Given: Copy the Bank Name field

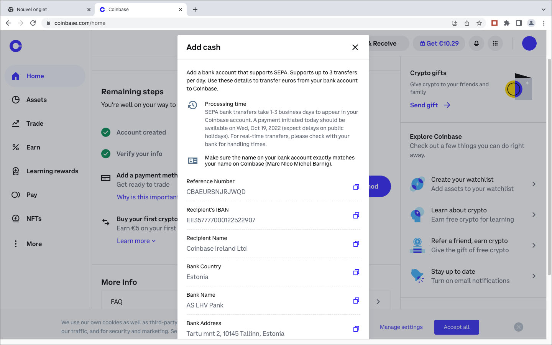Looking at the screenshot, I should click(356, 301).
